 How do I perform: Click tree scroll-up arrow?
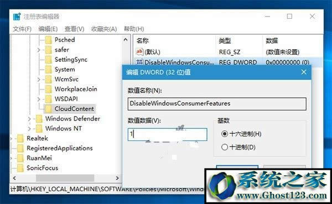[126, 40]
